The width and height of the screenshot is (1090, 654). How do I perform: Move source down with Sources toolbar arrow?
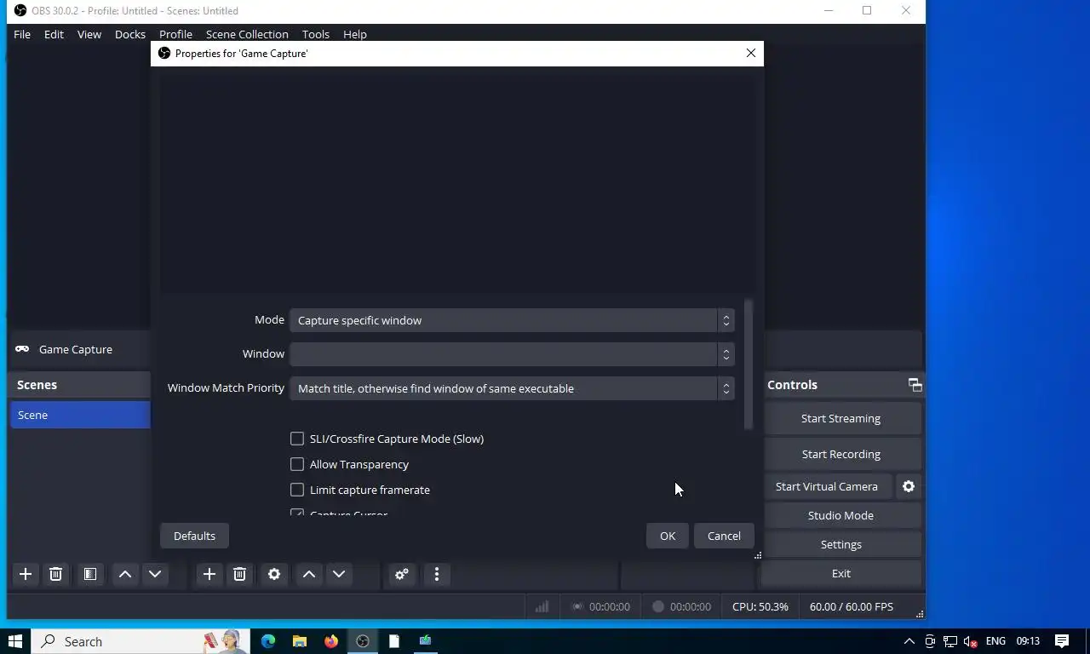[339, 574]
